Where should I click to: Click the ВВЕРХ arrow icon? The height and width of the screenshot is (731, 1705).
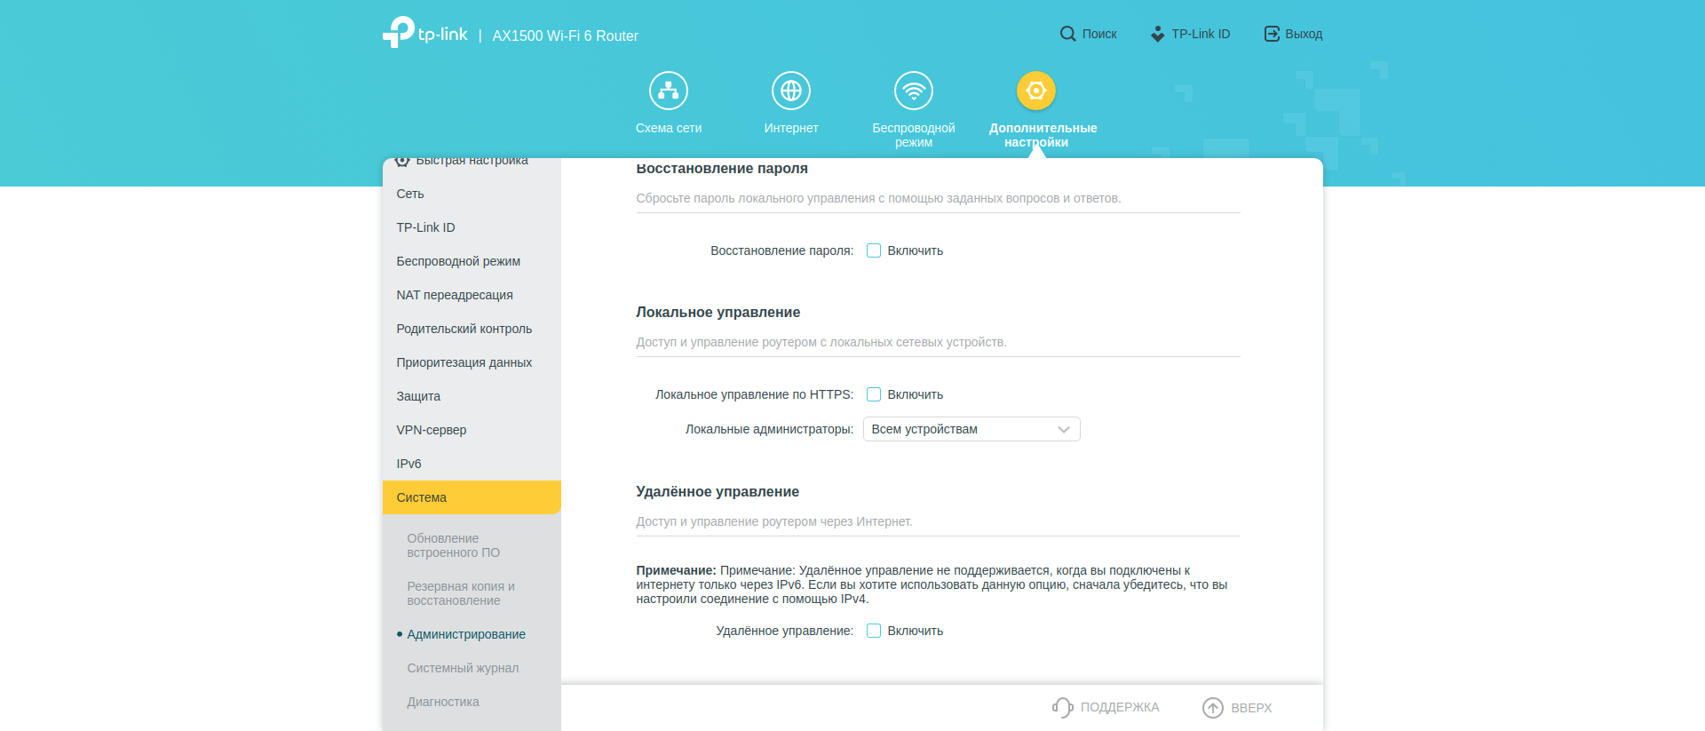pos(1212,707)
